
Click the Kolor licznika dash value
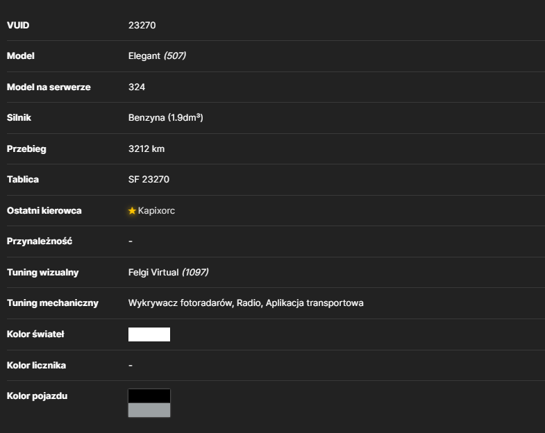[x=131, y=365]
